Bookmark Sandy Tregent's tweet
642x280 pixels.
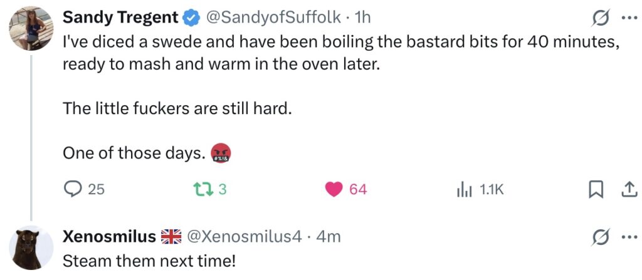(x=595, y=189)
